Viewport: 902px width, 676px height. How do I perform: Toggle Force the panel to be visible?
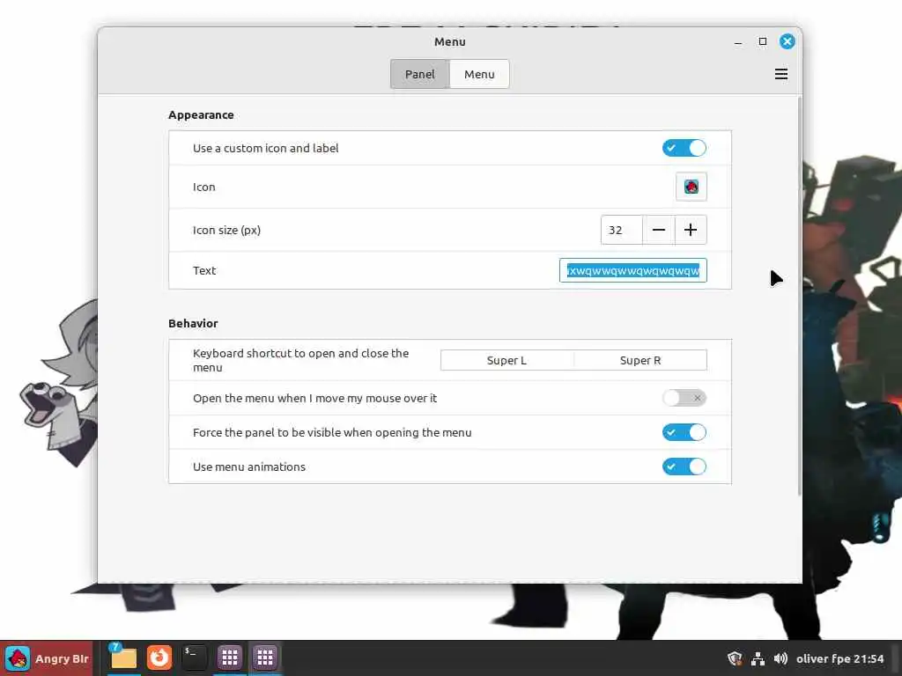tap(684, 432)
